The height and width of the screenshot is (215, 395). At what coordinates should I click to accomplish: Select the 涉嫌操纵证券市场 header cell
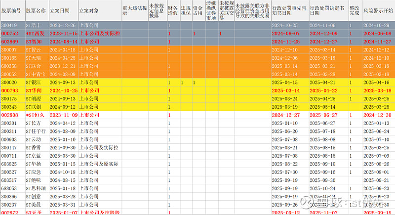point(211,10)
